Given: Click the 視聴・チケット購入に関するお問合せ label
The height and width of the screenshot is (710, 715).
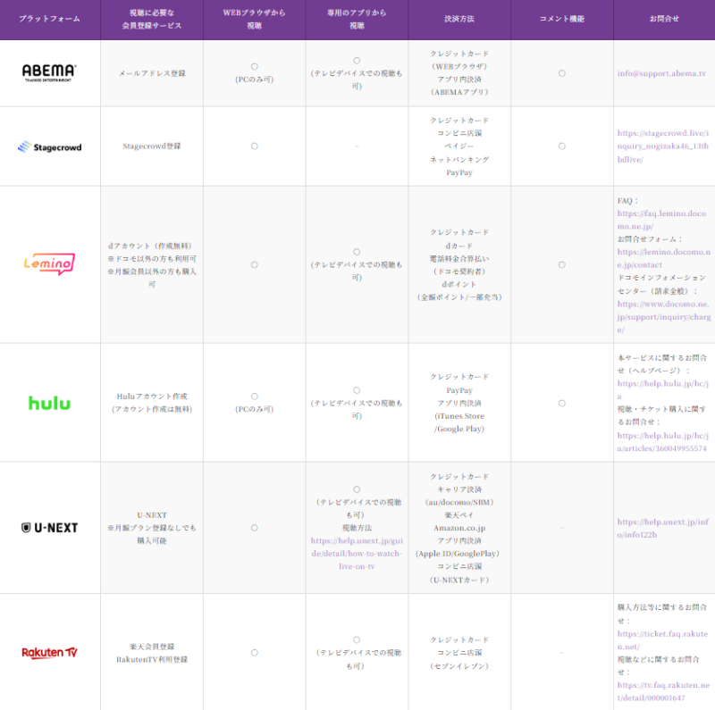Looking at the screenshot, I should tap(661, 415).
